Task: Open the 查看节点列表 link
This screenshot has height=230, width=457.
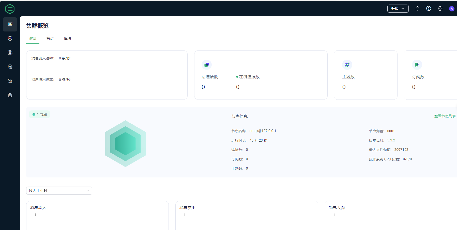Action: point(445,116)
